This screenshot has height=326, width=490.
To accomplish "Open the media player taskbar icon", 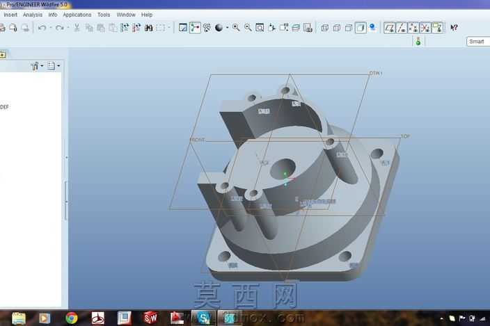I will coord(45,318).
